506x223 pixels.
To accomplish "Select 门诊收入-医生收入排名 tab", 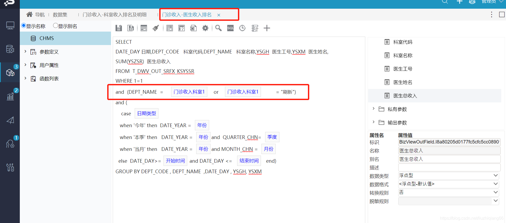I will click(187, 15).
